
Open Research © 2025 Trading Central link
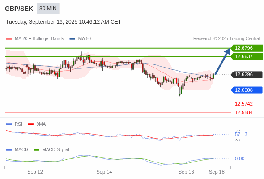point(226,39)
